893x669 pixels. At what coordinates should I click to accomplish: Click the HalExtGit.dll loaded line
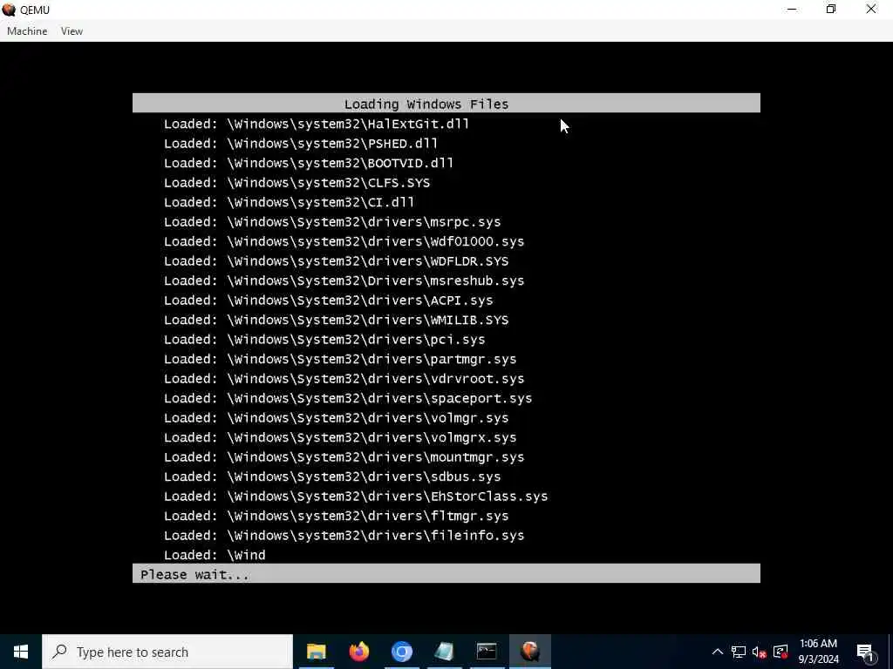coord(317,124)
